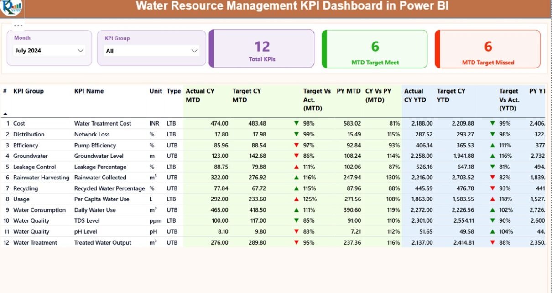The image size is (552, 293).
Task: Click the red down arrow for Treated Water Output YTD
Action: (492, 243)
